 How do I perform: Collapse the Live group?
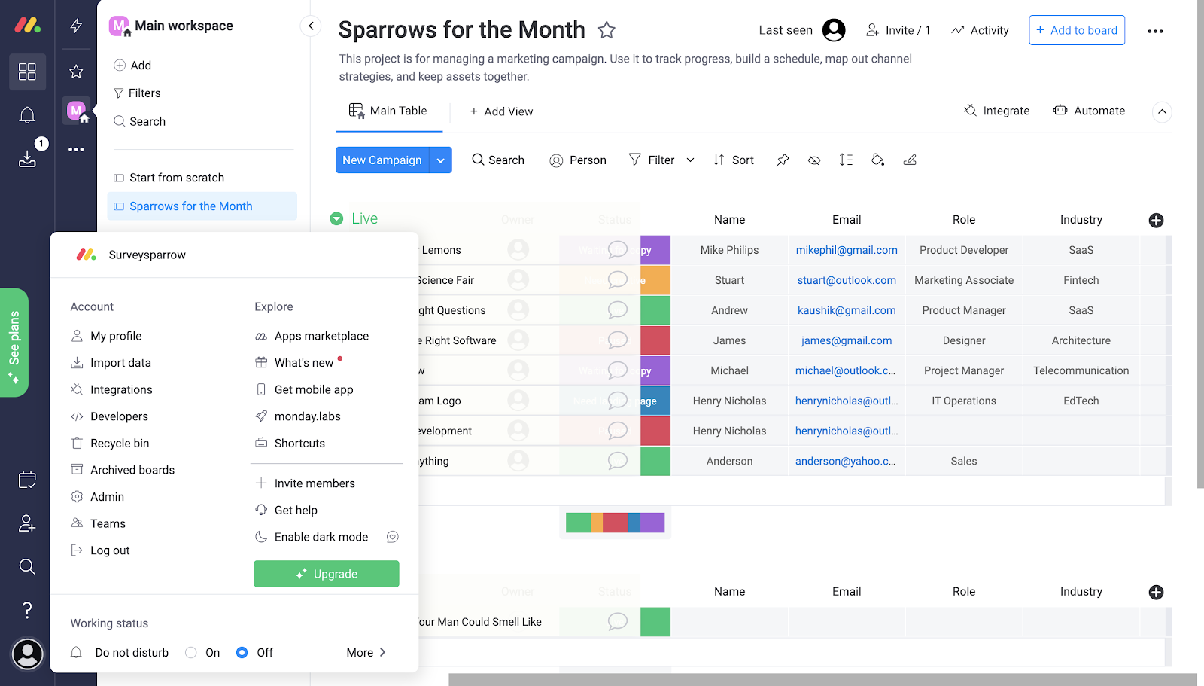[336, 218]
